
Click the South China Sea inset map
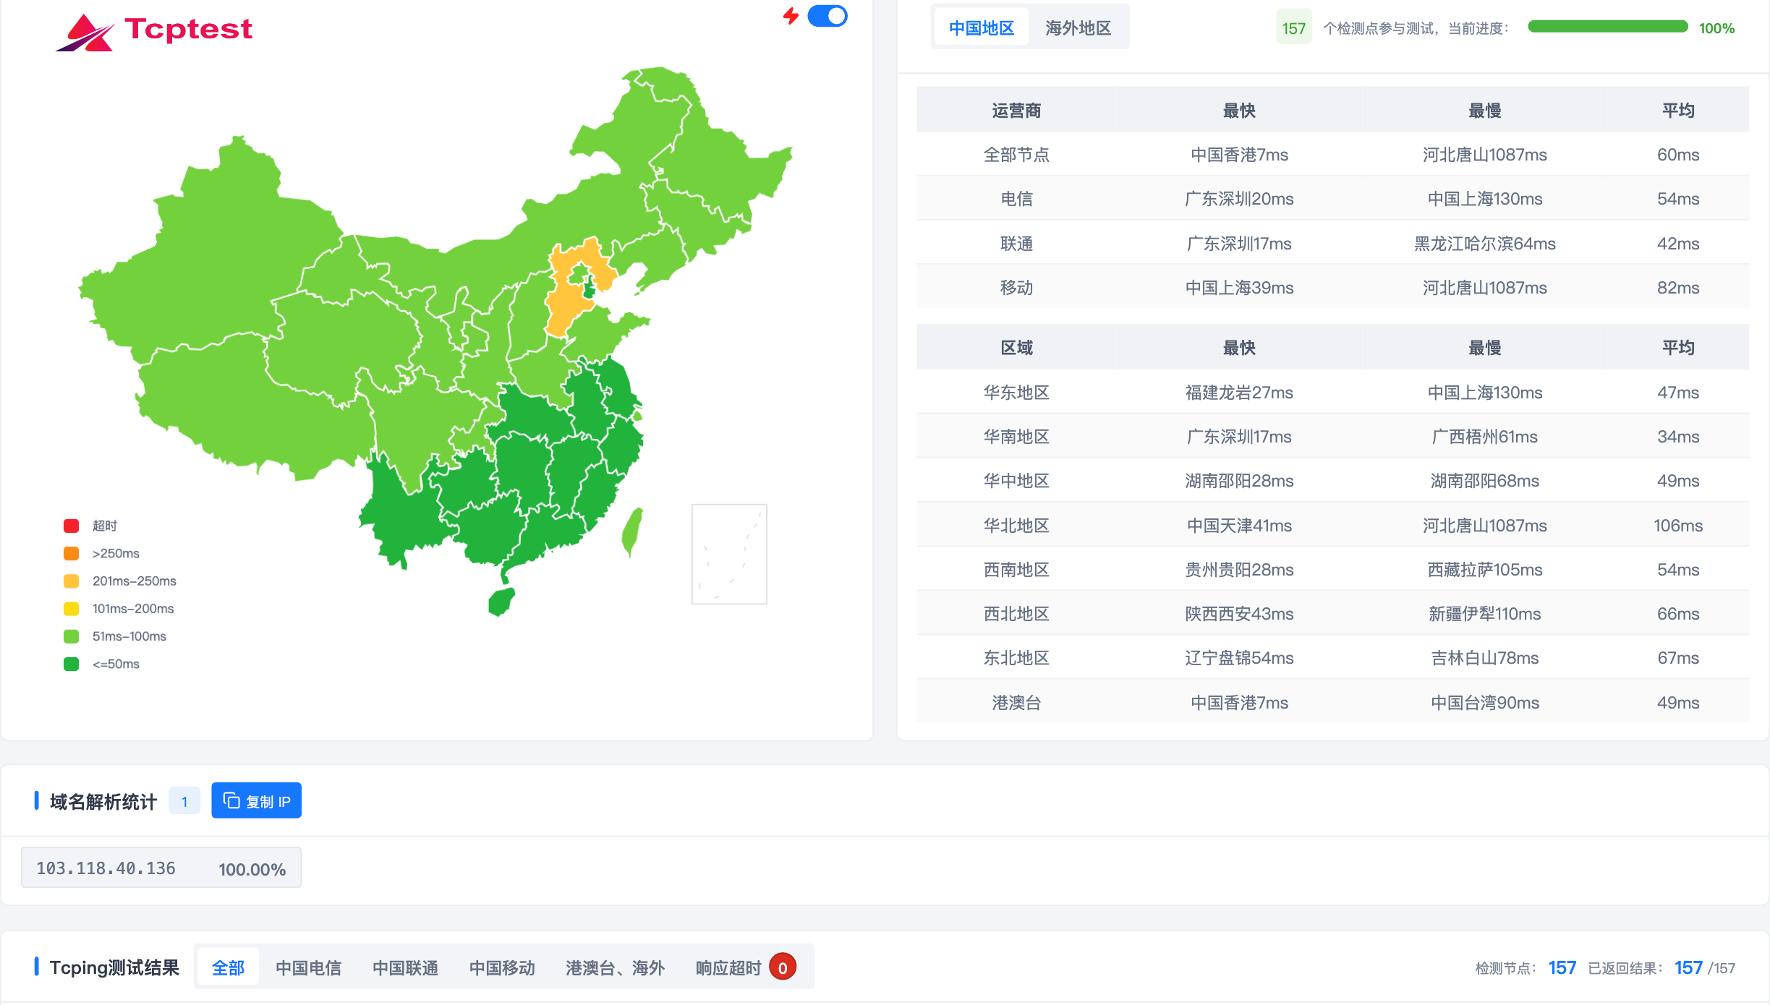click(729, 554)
